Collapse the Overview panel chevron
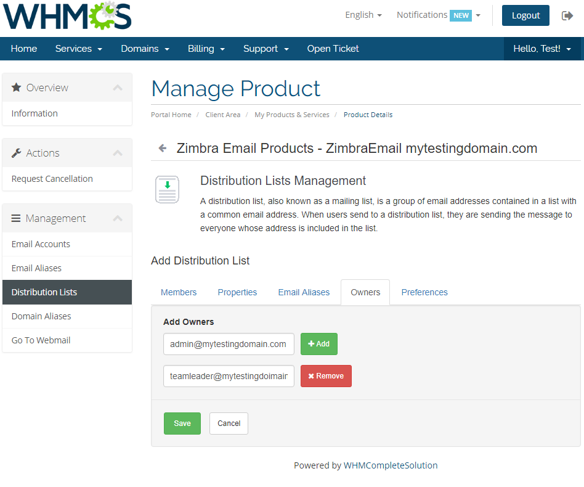 click(x=118, y=88)
